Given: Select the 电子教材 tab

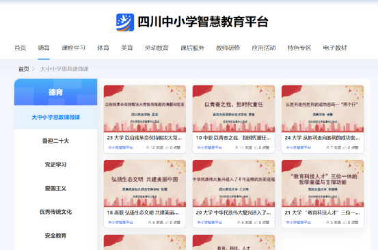Looking at the screenshot, I should [335, 48].
